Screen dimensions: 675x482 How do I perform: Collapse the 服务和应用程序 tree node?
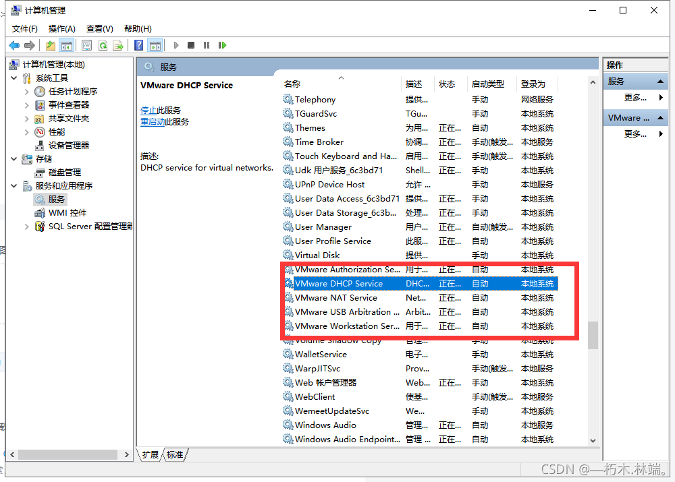pos(13,186)
